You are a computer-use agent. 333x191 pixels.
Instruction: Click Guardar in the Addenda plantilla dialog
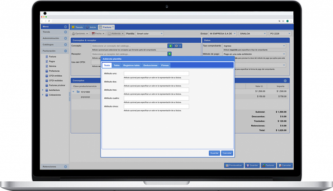pyautogui.click(x=214, y=153)
